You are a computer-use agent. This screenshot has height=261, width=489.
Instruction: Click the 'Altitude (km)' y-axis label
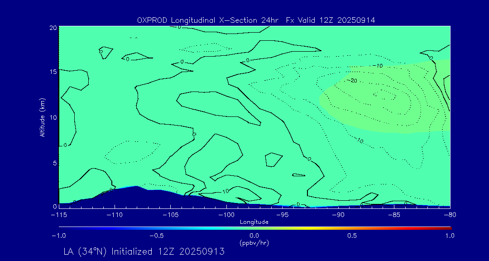pos(42,117)
